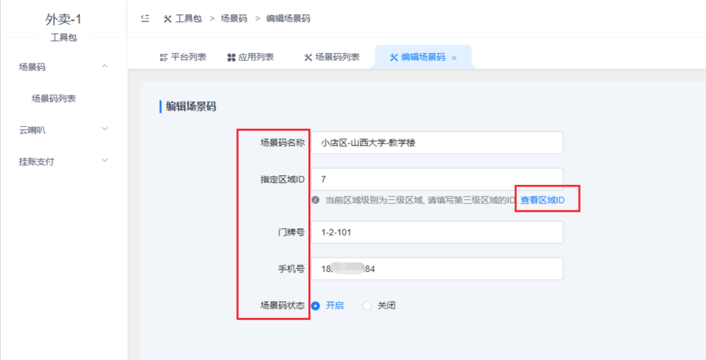This screenshot has height=360, width=706.
Task: Click the wrench icon on 编辑场景码 tab
Action: click(x=394, y=57)
